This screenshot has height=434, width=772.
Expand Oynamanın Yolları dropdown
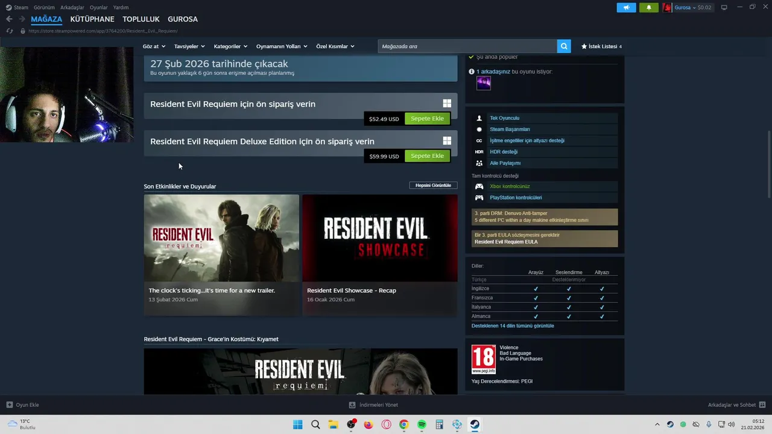point(282,46)
